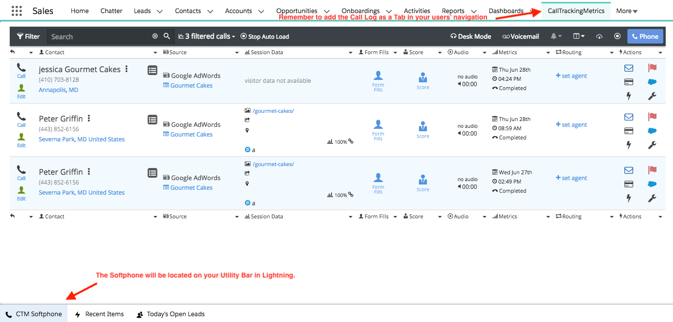The image size is (673, 322).
Task: Select the CallTrackingMetrics tab
Action: (576, 11)
